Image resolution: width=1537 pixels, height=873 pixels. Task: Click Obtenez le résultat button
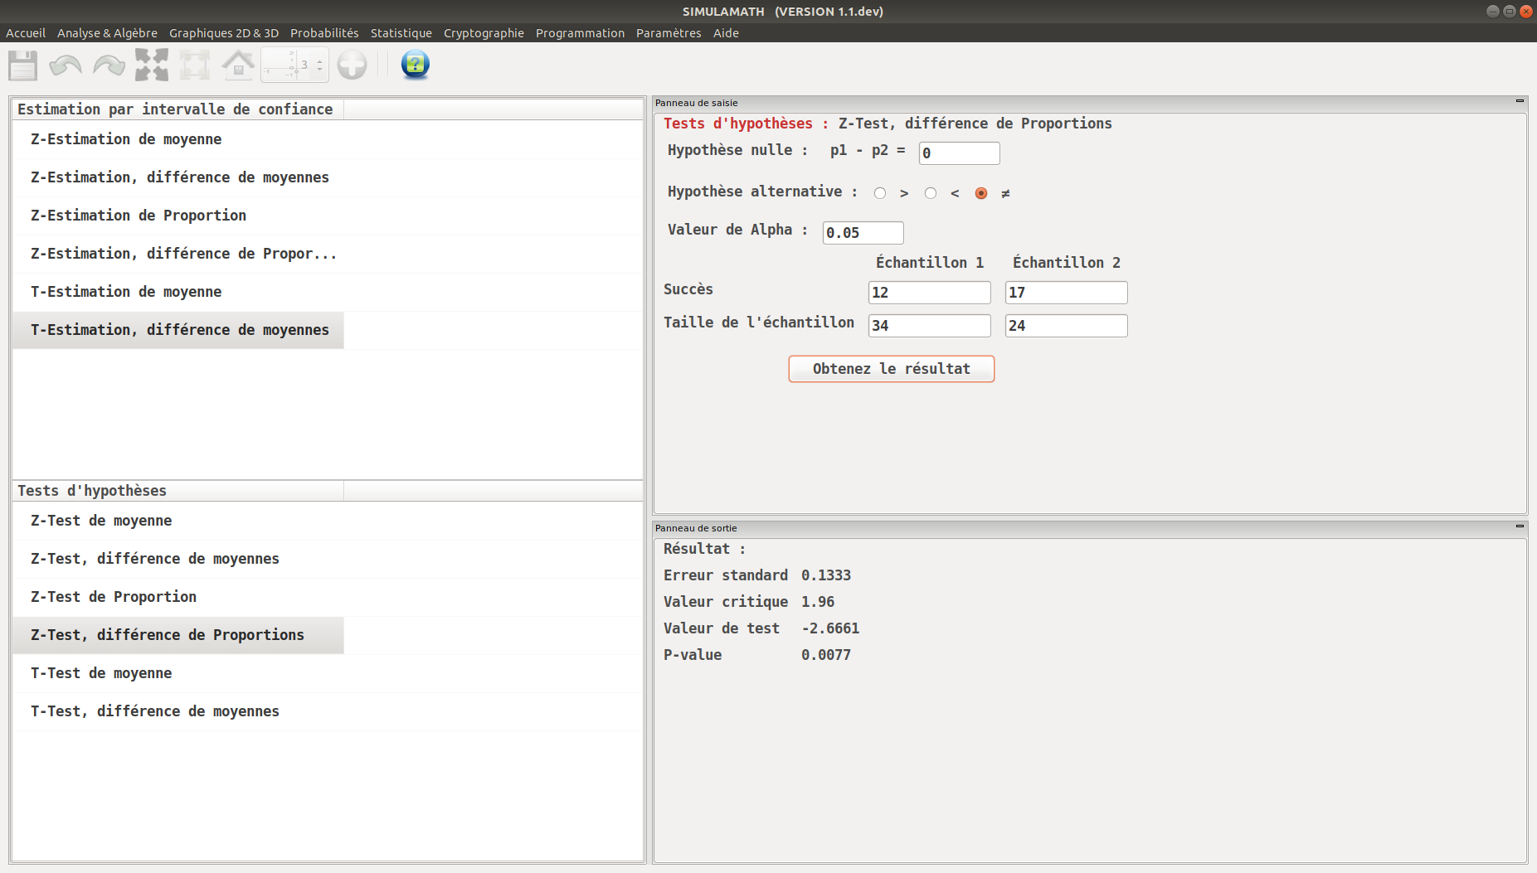[x=891, y=369]
